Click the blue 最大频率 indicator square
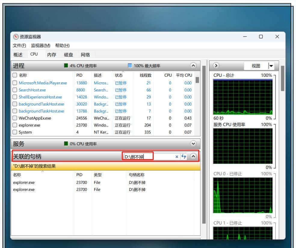The image size is (296, 248). click(130, 66)
